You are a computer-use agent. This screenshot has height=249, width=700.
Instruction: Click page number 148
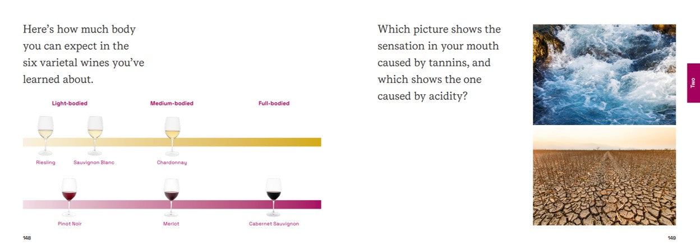point(27,238)
